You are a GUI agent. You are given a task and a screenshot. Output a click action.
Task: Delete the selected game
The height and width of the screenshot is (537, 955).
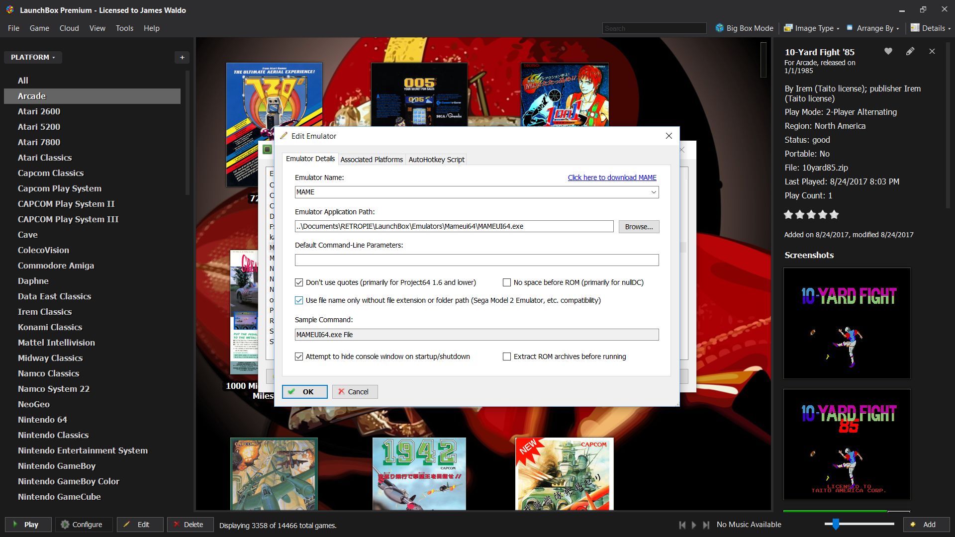[x=191, y=525]
